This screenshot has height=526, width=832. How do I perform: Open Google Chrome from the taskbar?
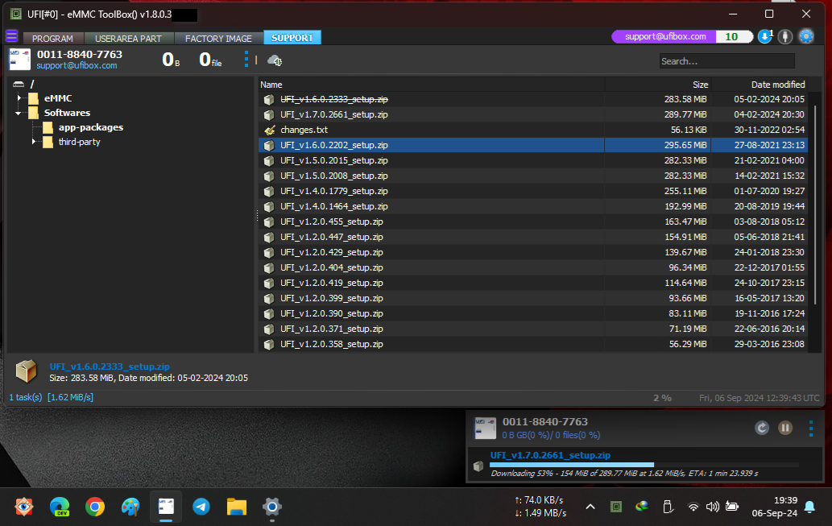[95, 507]
